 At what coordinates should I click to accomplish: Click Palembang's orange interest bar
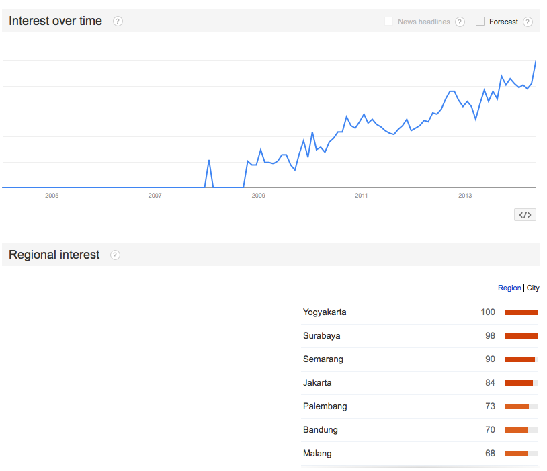(x=517, y=406)
